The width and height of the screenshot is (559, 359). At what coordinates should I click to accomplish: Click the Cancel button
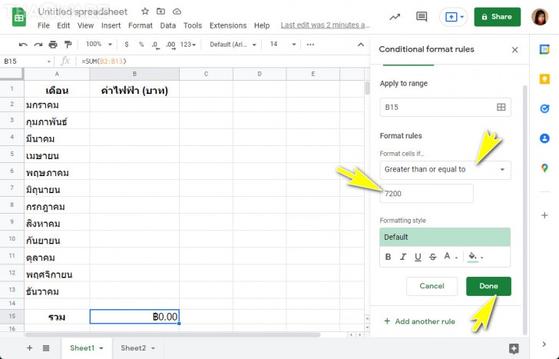(432, 286)
